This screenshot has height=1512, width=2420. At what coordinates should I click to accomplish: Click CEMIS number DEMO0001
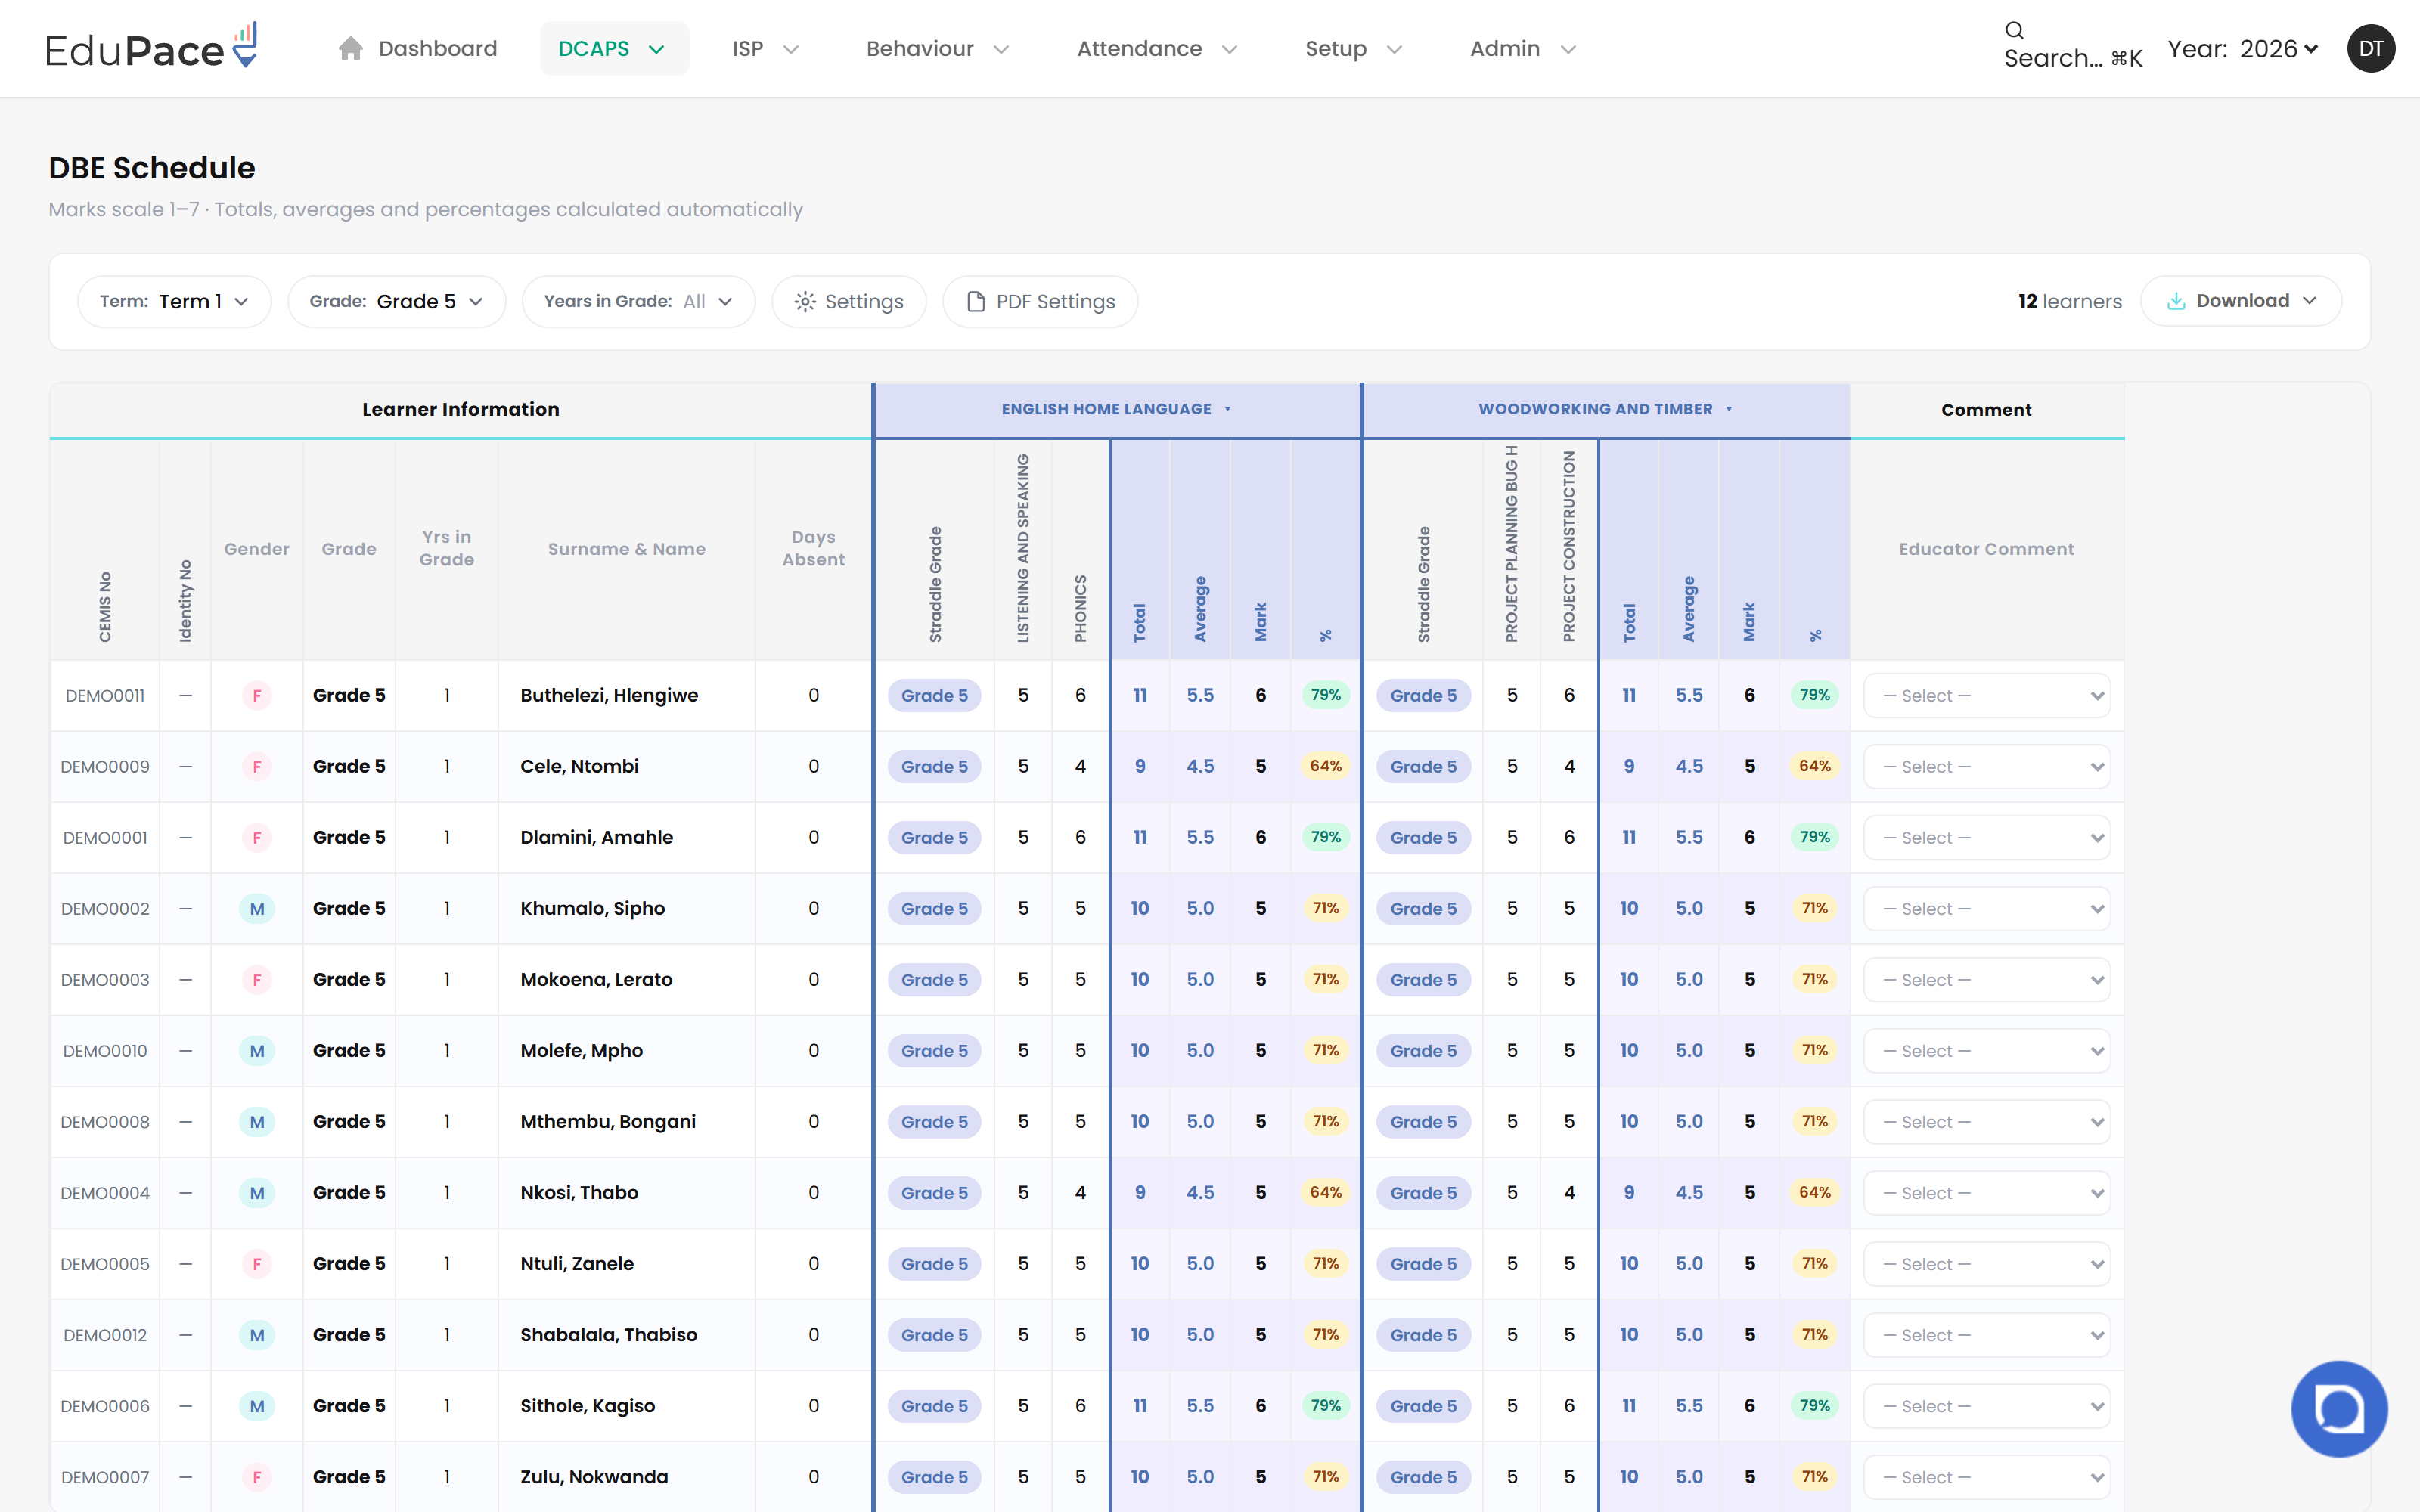105,837
